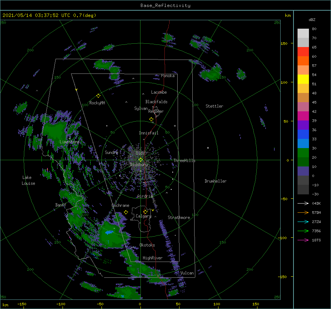Screen dimensions: 331x309
Task: Click the green 7356 arrow in legend
Action: pos(303,231)
